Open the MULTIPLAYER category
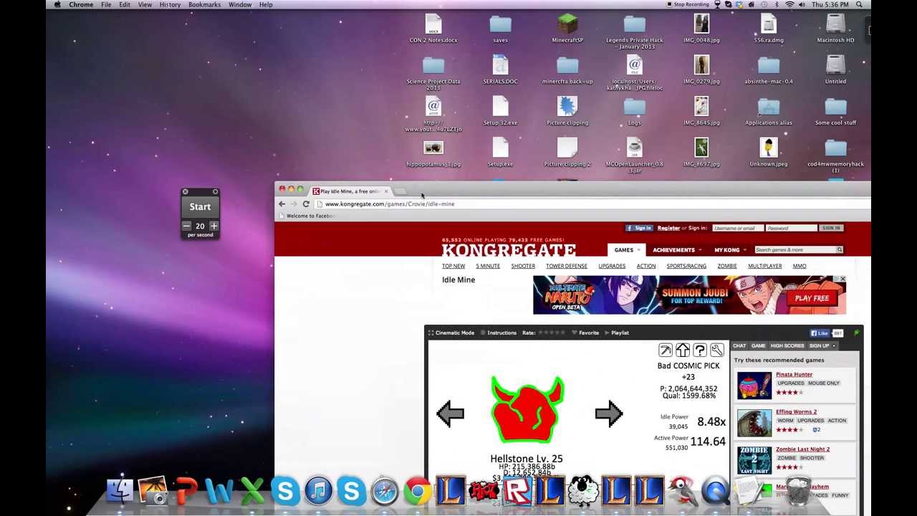This screenshot has width=917, height=516. coord(764,266)
